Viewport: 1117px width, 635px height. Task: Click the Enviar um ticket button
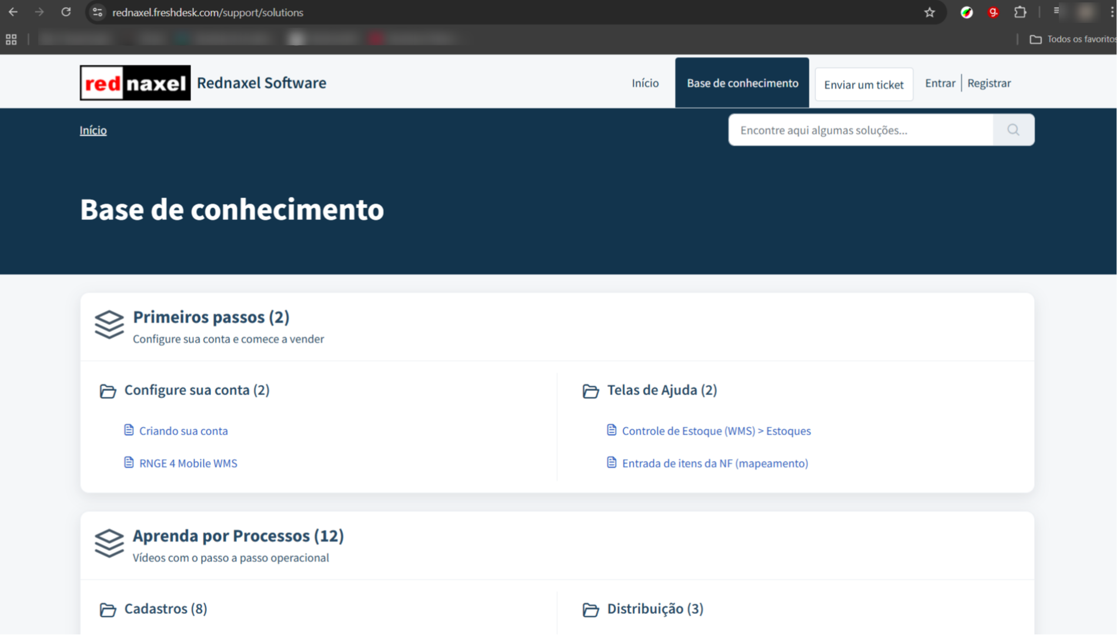(x=864, y=84)
